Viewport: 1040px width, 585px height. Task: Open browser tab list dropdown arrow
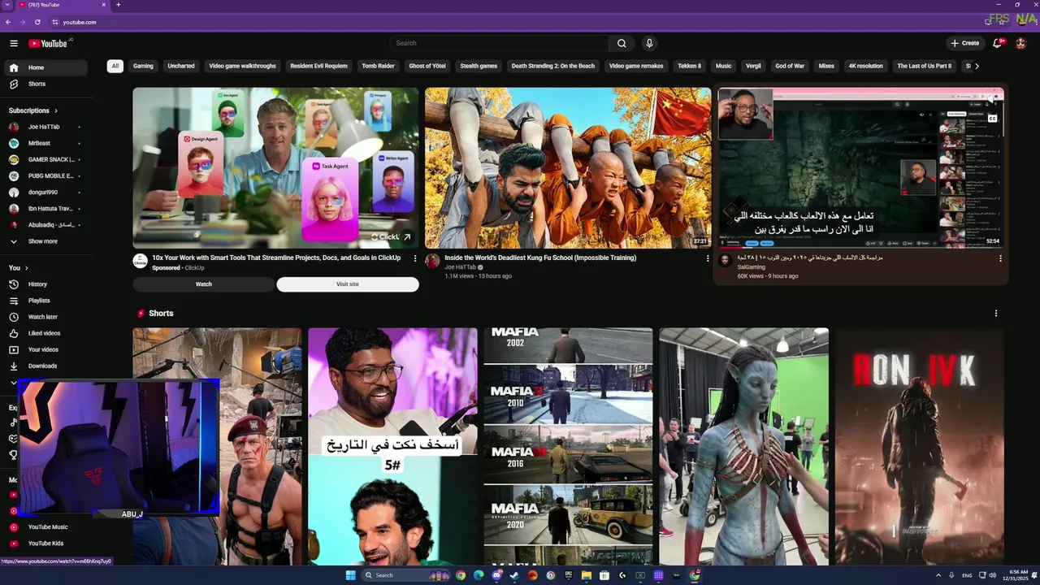[7, 5]
